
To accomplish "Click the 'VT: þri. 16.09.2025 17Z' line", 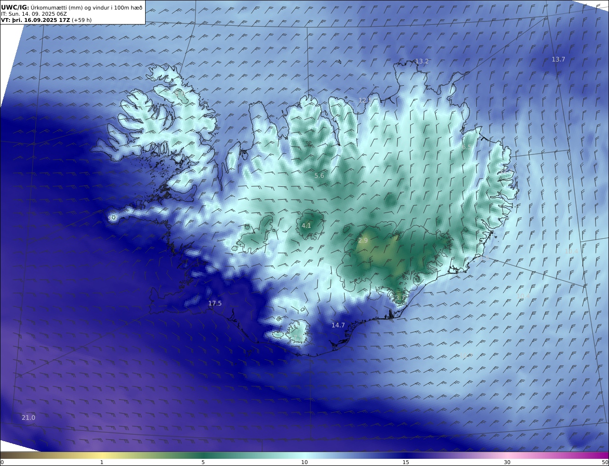I will (36, 20).
